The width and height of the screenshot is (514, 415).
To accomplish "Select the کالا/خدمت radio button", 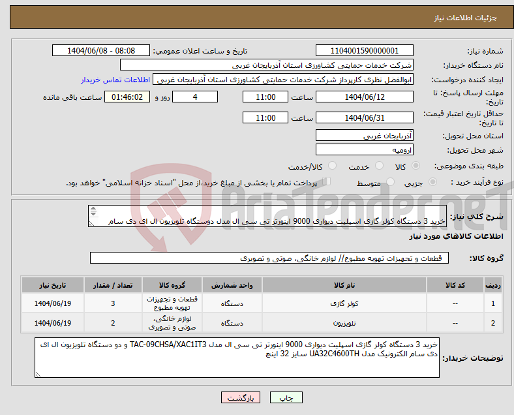I will (x=333, y=166).
